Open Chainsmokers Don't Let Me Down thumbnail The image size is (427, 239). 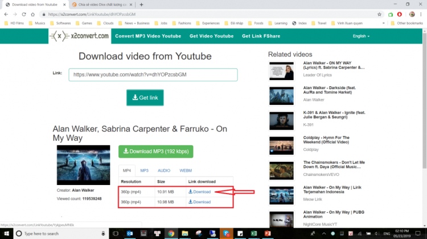coord(282,170)
